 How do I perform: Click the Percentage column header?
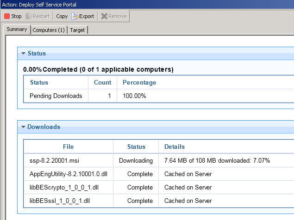[139, 83]
